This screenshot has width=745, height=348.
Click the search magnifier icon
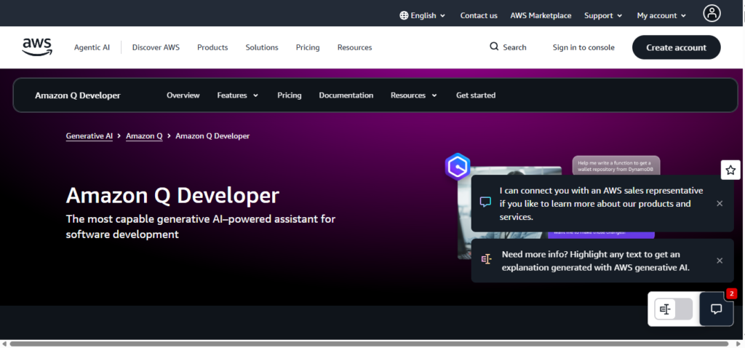tap(494, 47)
